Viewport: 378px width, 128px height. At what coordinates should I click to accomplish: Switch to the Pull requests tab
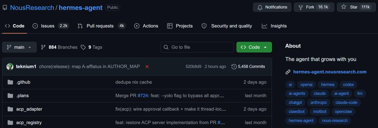pos(102,26)
